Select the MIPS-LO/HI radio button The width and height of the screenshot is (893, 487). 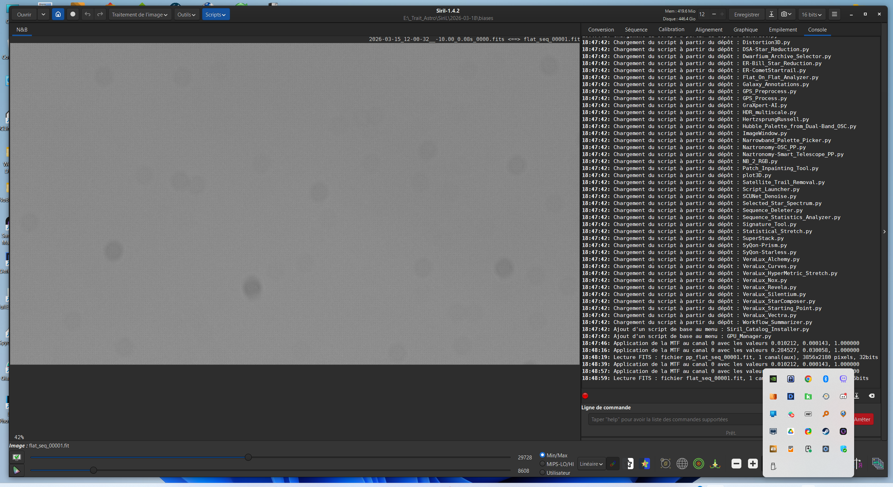[x=542, y=464]
